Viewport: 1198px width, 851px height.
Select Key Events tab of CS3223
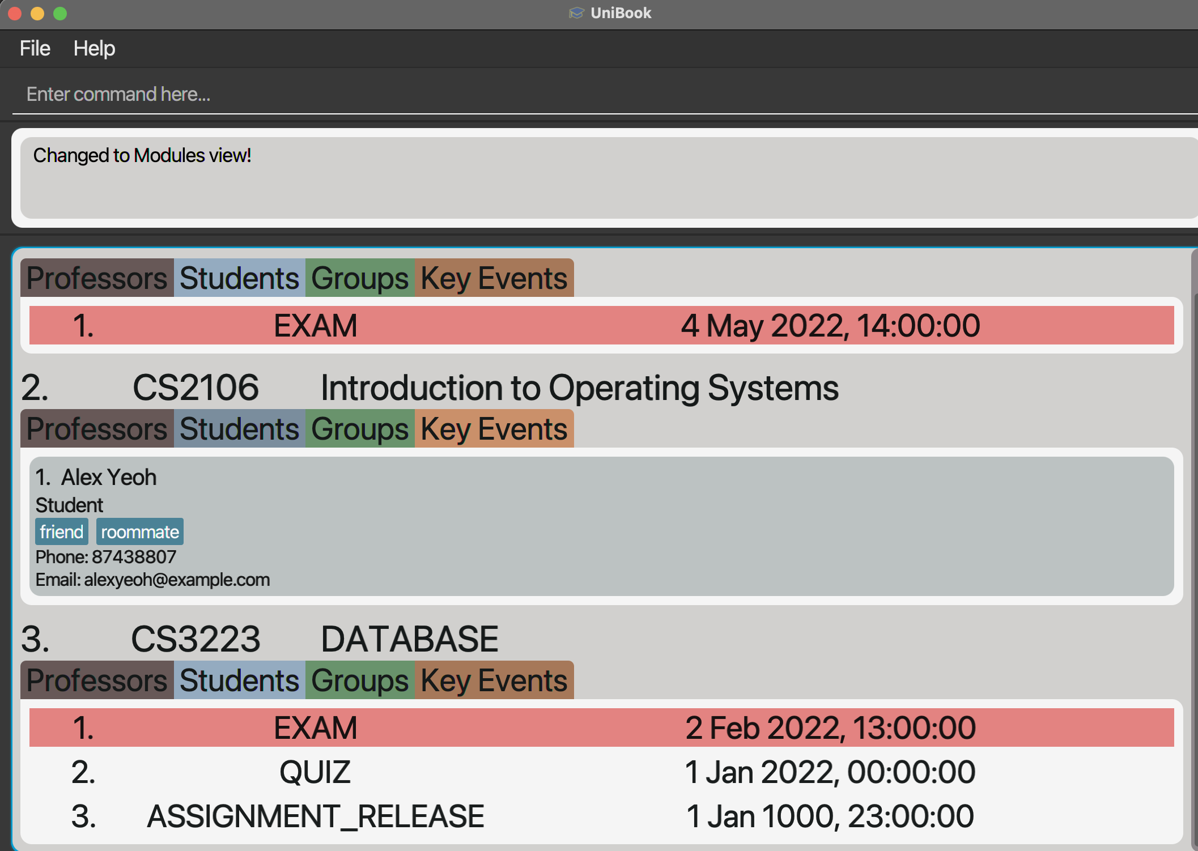494,680
